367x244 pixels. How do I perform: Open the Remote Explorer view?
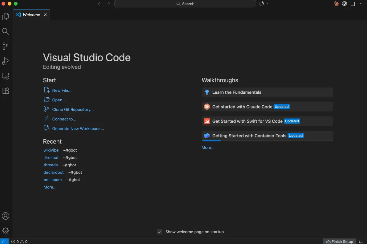pos(6,76)
